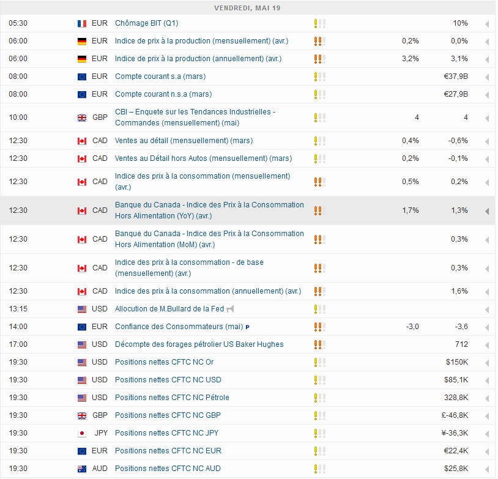
Task: Click the EU flag on the CFTC NC EUR row
Action: click(82, 451)
